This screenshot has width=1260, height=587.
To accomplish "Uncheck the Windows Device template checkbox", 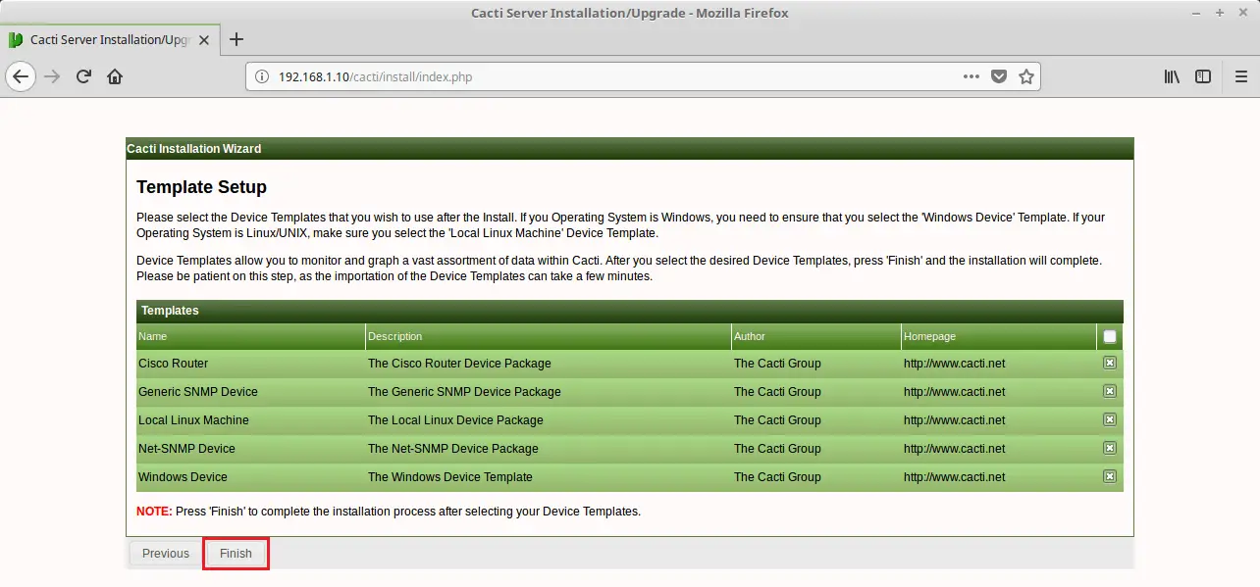I will tap(1110, 476).
